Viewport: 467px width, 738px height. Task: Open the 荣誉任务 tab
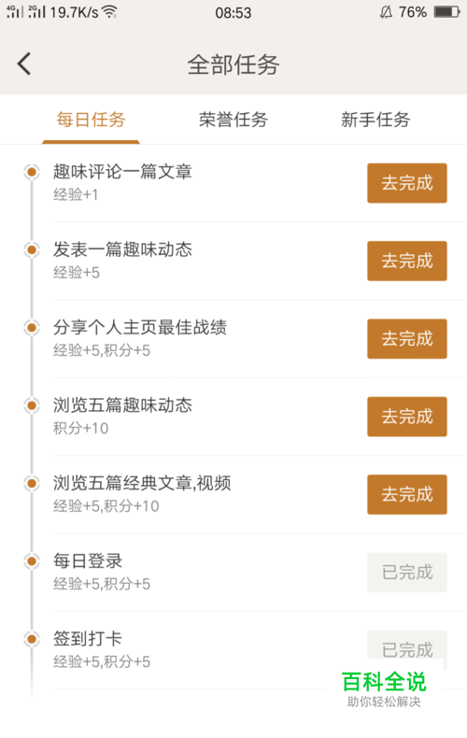233,120
